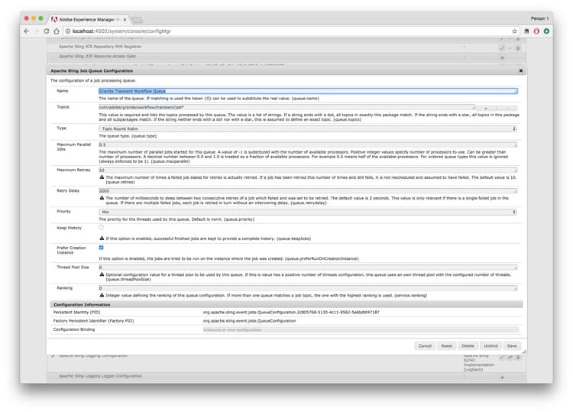Viewport: 573px width, 412px height.
Task: Remove the Topics entry with minus button
Action: tap(507, 109)
